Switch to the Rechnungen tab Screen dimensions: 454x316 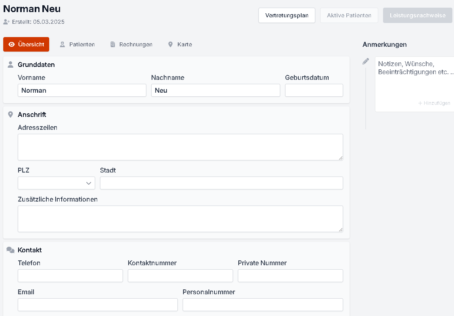pos(131,44)
